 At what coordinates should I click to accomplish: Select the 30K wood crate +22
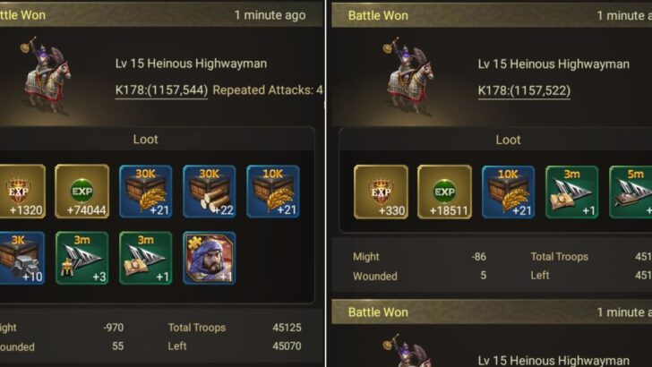tap(210, 192)
